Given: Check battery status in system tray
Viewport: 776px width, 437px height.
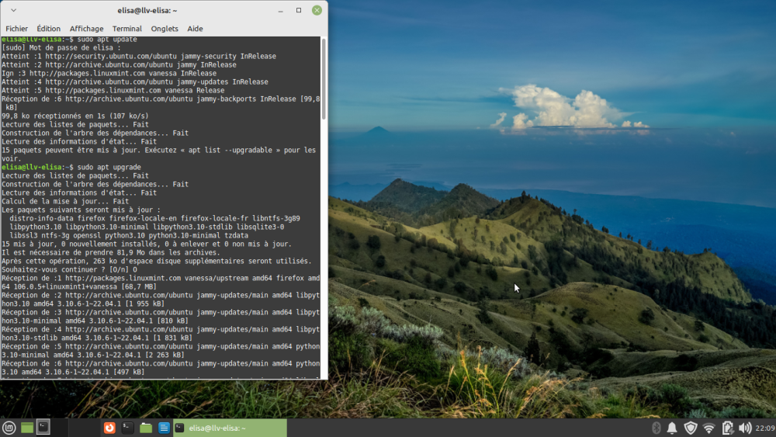Looking at the screenshot, I should click(x=727, y=428).
